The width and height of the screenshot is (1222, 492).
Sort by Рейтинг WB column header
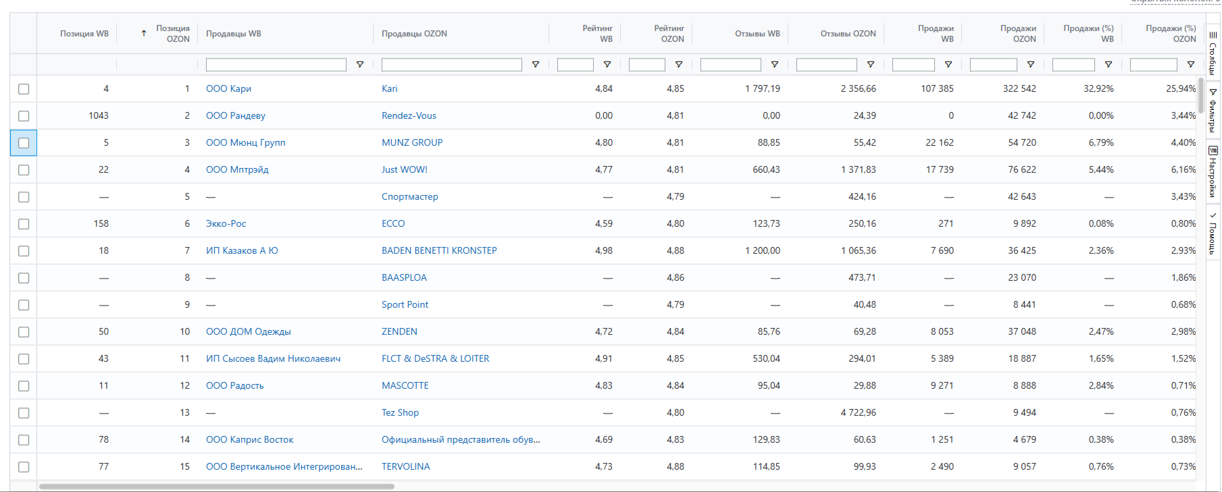pyautogui.click(x=597, y=34)
